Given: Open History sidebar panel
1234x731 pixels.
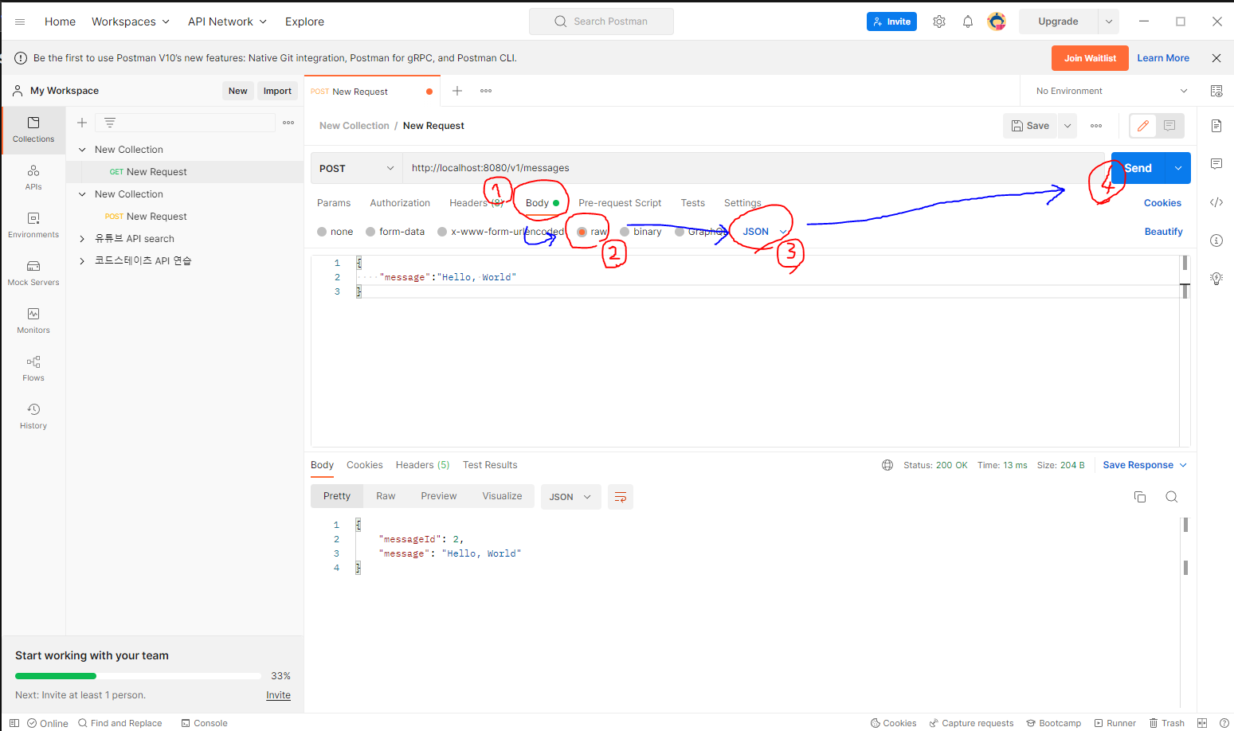Looking at the screenshot, I should [33, 416].
